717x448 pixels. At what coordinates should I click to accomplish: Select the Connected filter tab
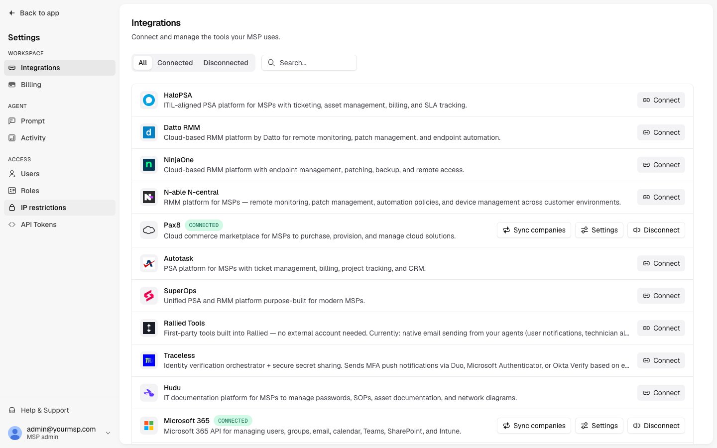[x=175, y=63]
